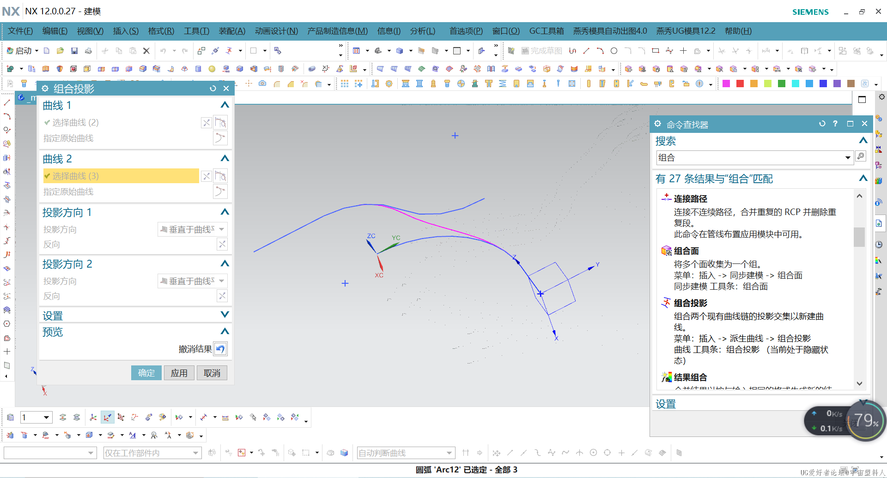Click the 应用 button
The height and width of the screenshot is (478, 887).
179,373
